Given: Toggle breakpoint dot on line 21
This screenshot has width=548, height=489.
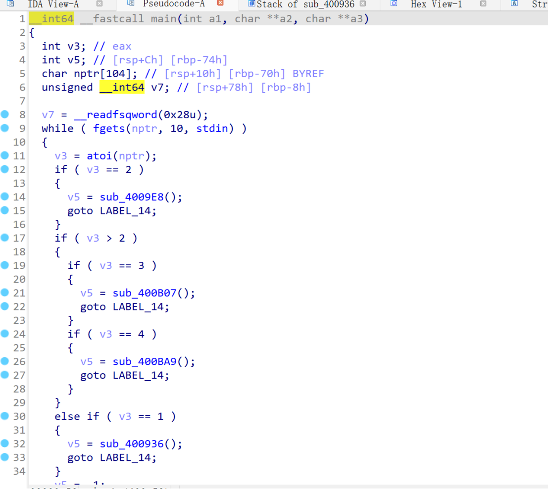Looking at the screenshot, I should 5,293.
